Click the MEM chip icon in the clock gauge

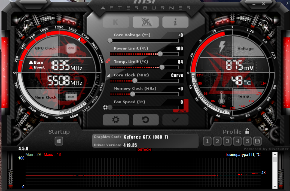[71, 97]
